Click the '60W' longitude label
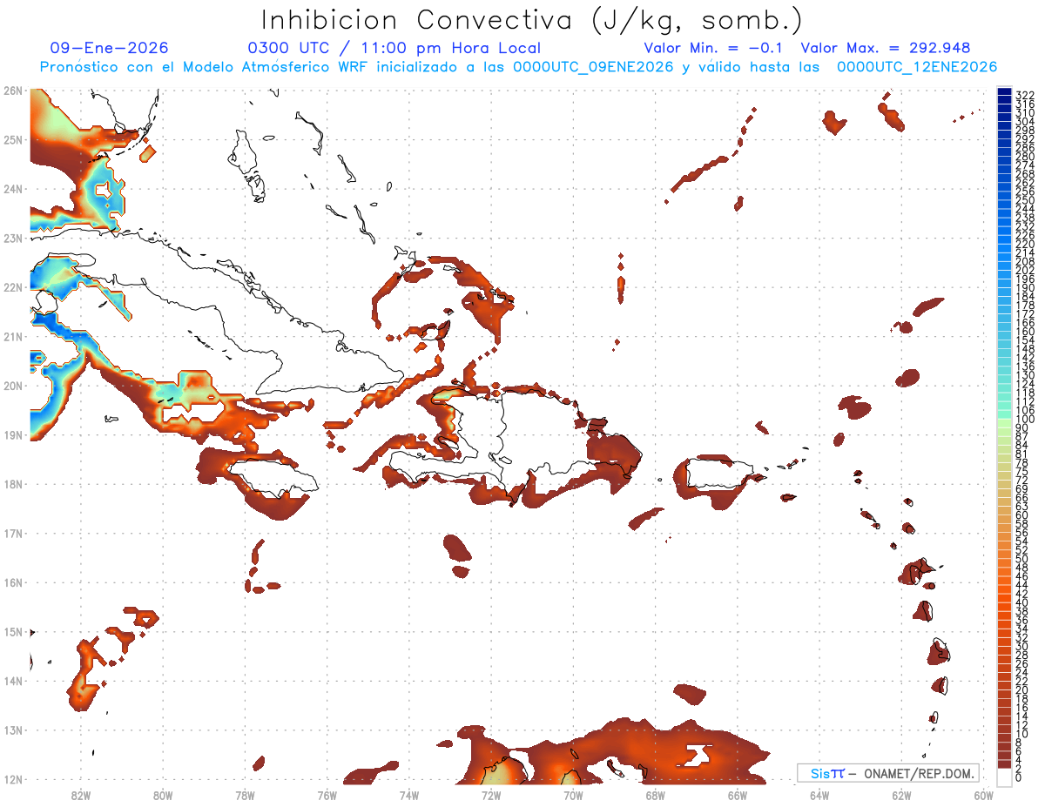This screenshot has width=1045, height=807. pyautogui.click(x=983, y=795)
